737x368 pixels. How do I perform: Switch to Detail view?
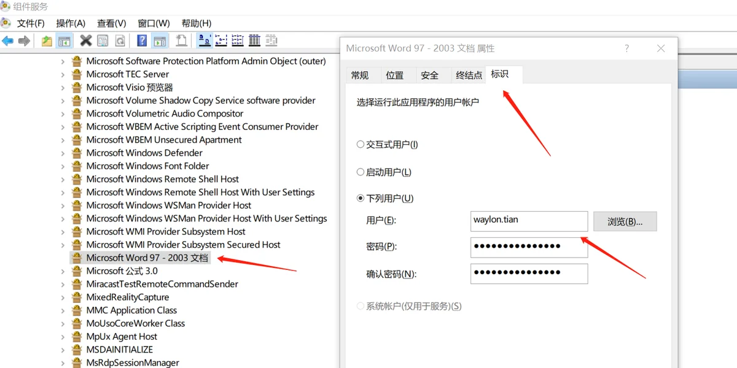[x=254, y=41]
